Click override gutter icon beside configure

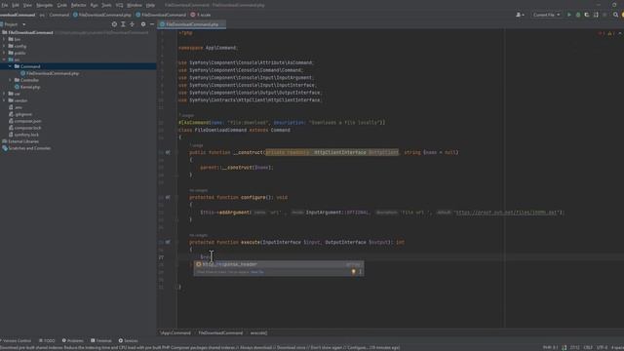click(x=168, y=197)
